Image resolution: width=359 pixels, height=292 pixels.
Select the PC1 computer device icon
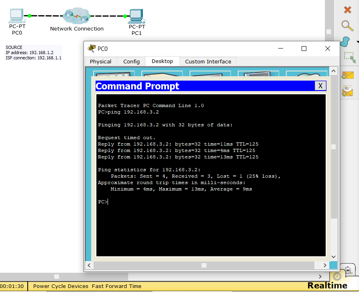[137, 16]
